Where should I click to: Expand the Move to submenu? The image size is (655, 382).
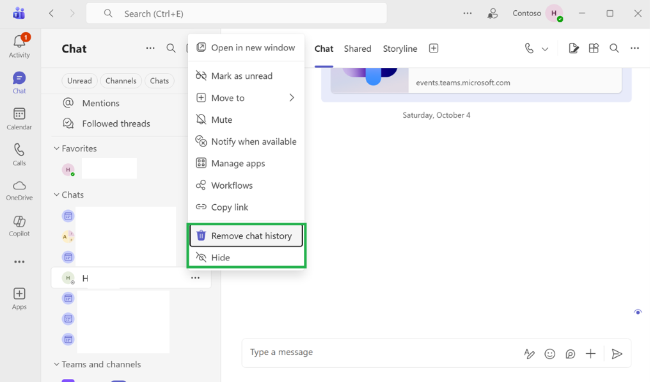pyautogui.click(x=246, y=98)
